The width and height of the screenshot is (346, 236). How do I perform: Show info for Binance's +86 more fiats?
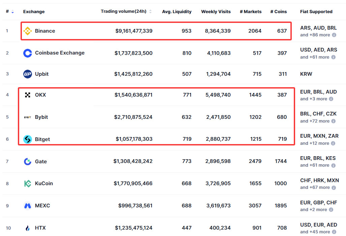pos(334,35)
